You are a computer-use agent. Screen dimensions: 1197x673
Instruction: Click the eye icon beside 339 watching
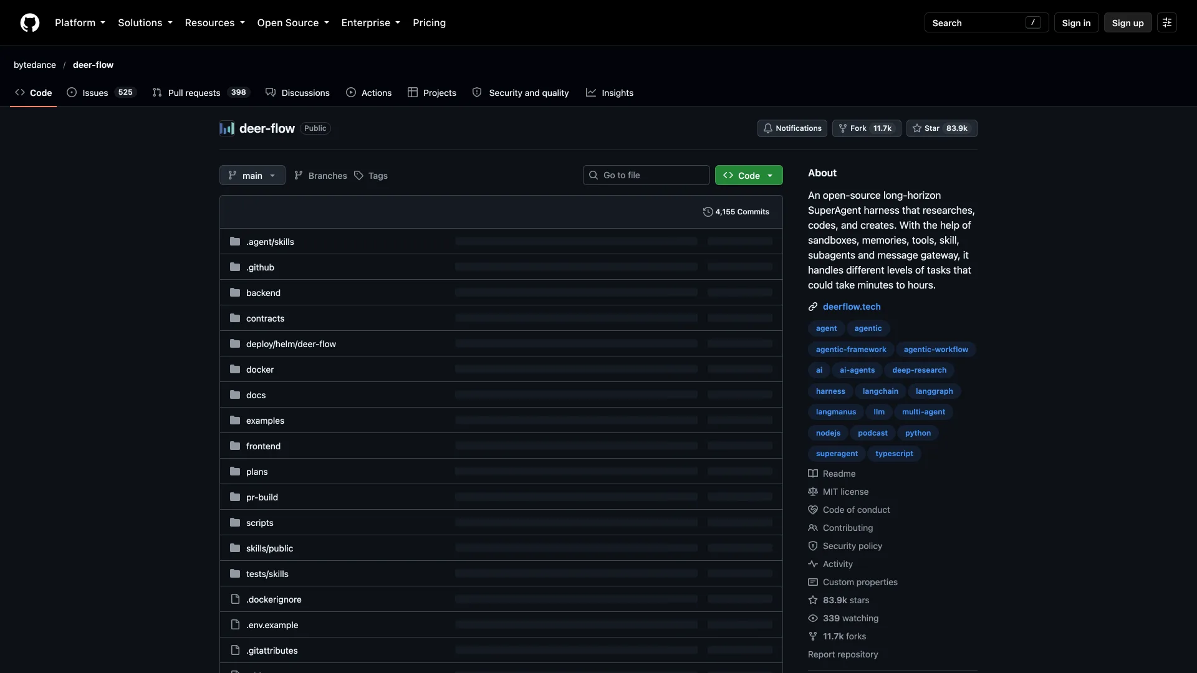[813, 618]
